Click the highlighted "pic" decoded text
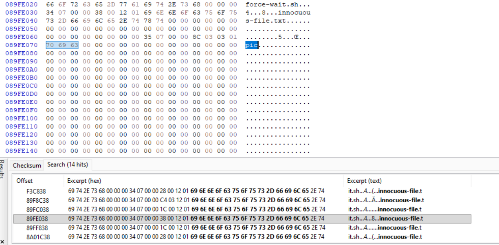499x245 pixels. coord(251,45)
